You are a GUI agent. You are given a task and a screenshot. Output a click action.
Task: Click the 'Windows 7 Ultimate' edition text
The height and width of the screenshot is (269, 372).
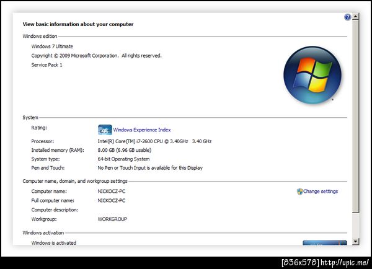click(52, 46)
